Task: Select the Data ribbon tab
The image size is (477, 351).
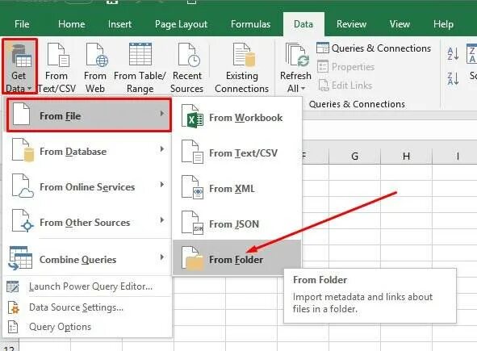Action: [x=303, y=24]
